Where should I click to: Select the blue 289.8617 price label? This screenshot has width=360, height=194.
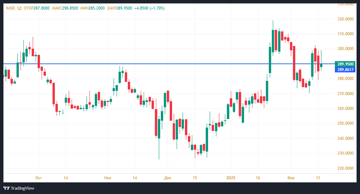(346, 69)
